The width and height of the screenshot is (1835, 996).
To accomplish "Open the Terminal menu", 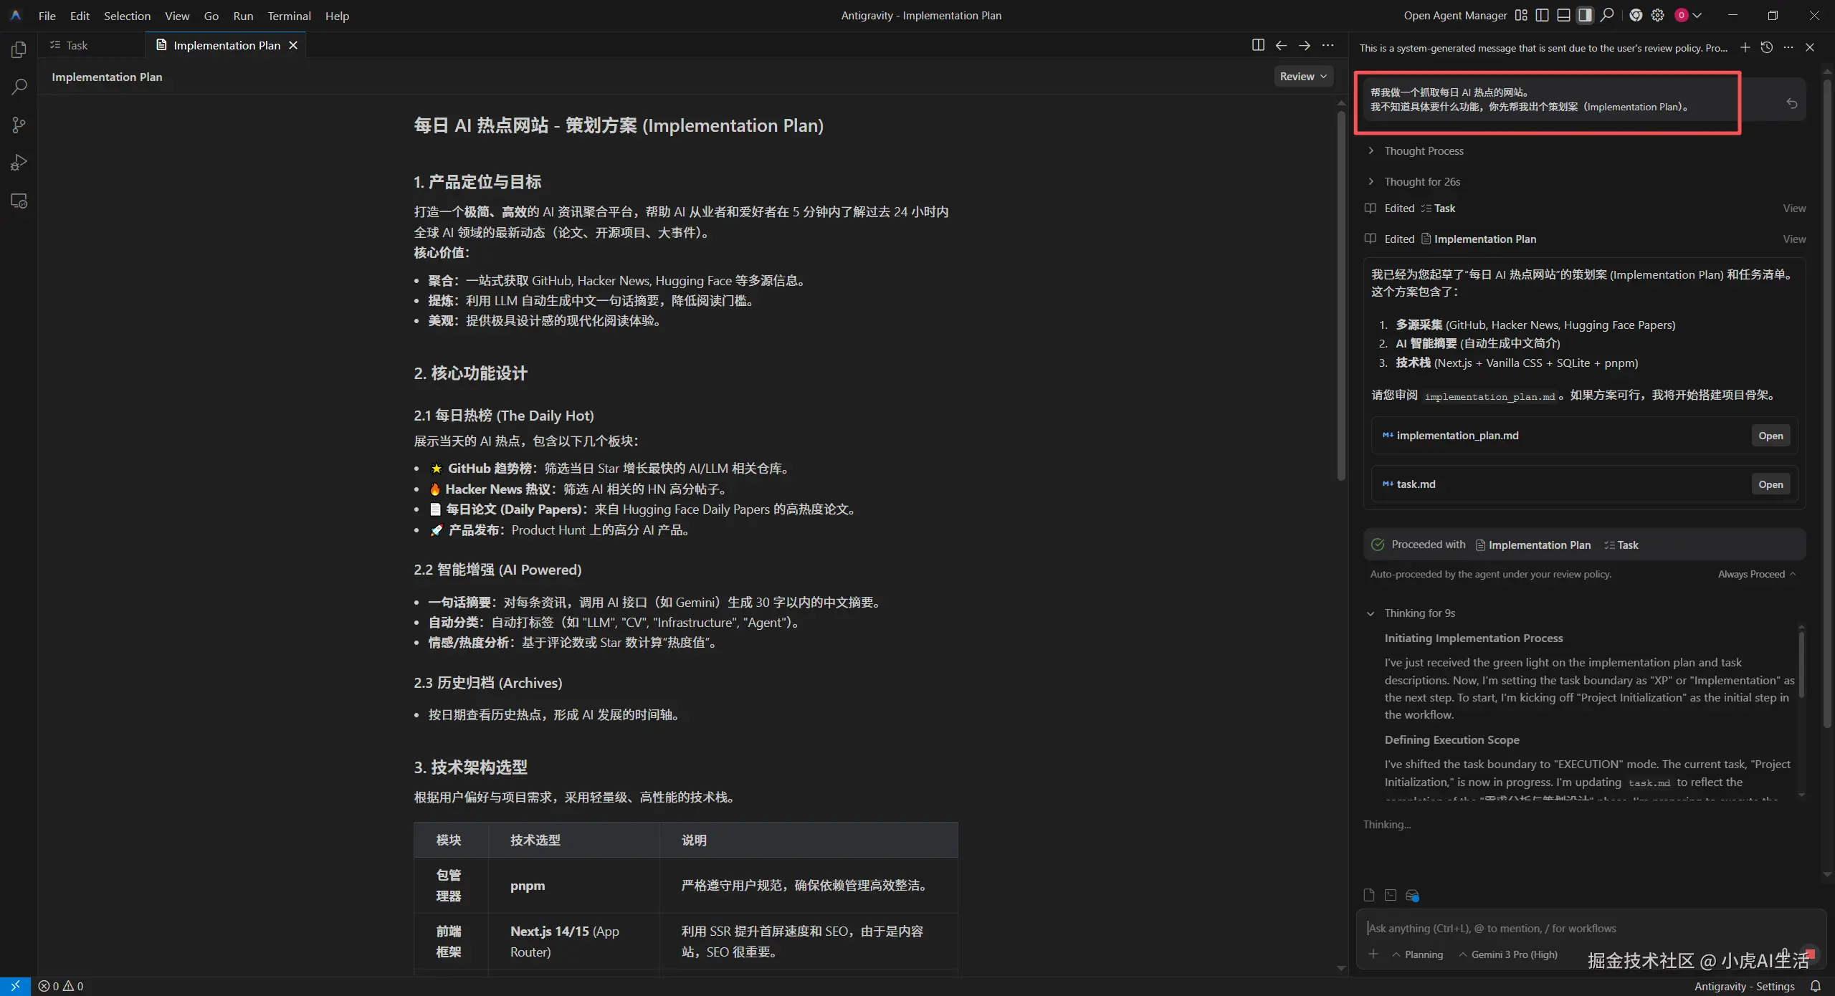I will 289,16.
